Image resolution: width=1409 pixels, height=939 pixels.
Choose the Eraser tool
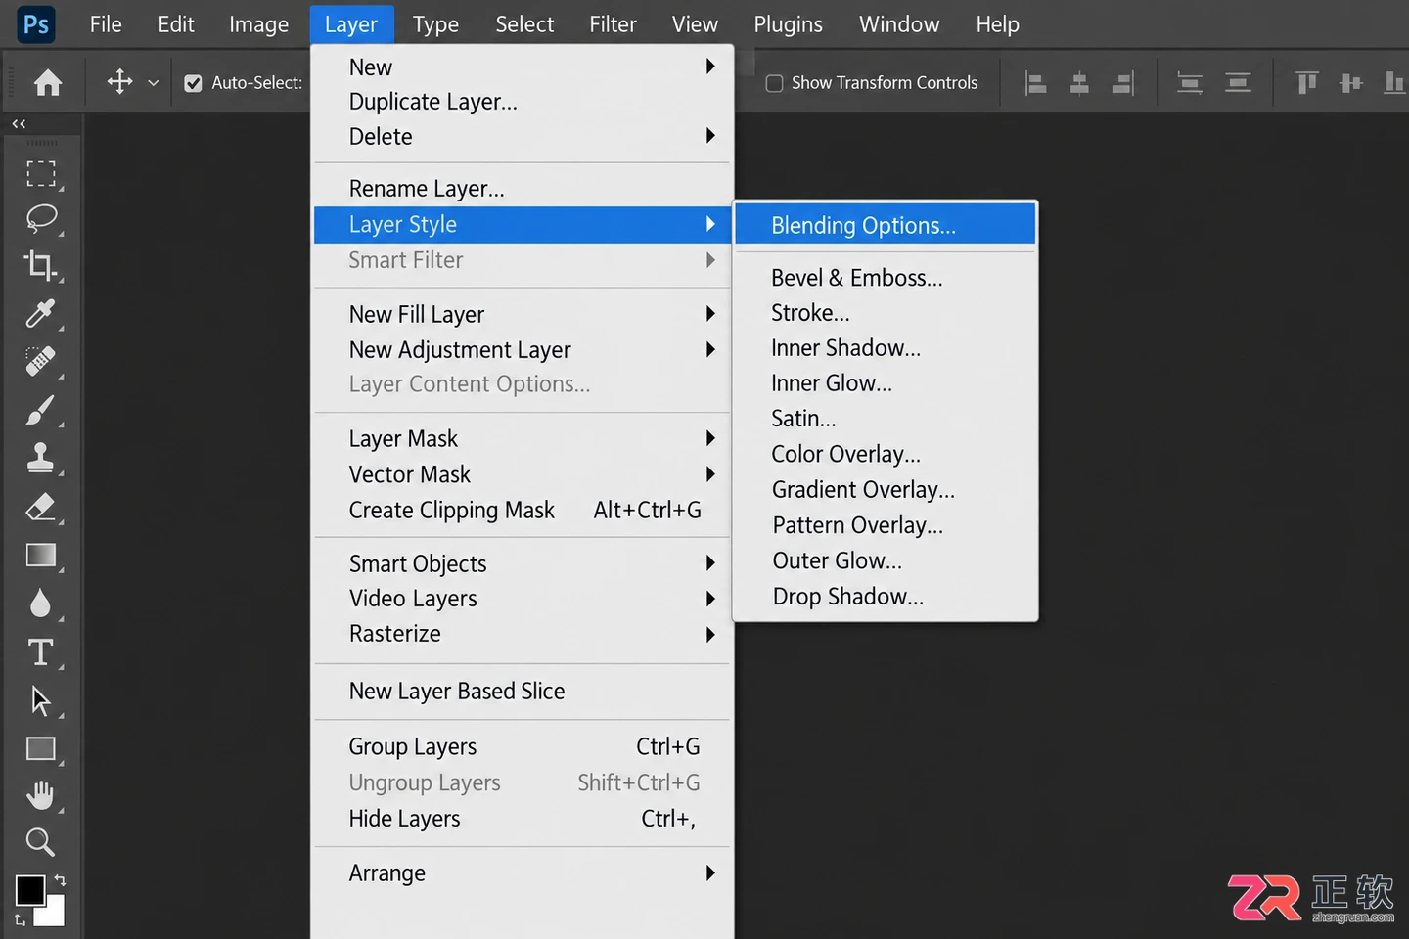coord(41,506)
